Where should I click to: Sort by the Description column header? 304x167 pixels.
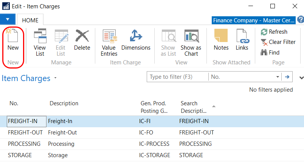point(64,103)
